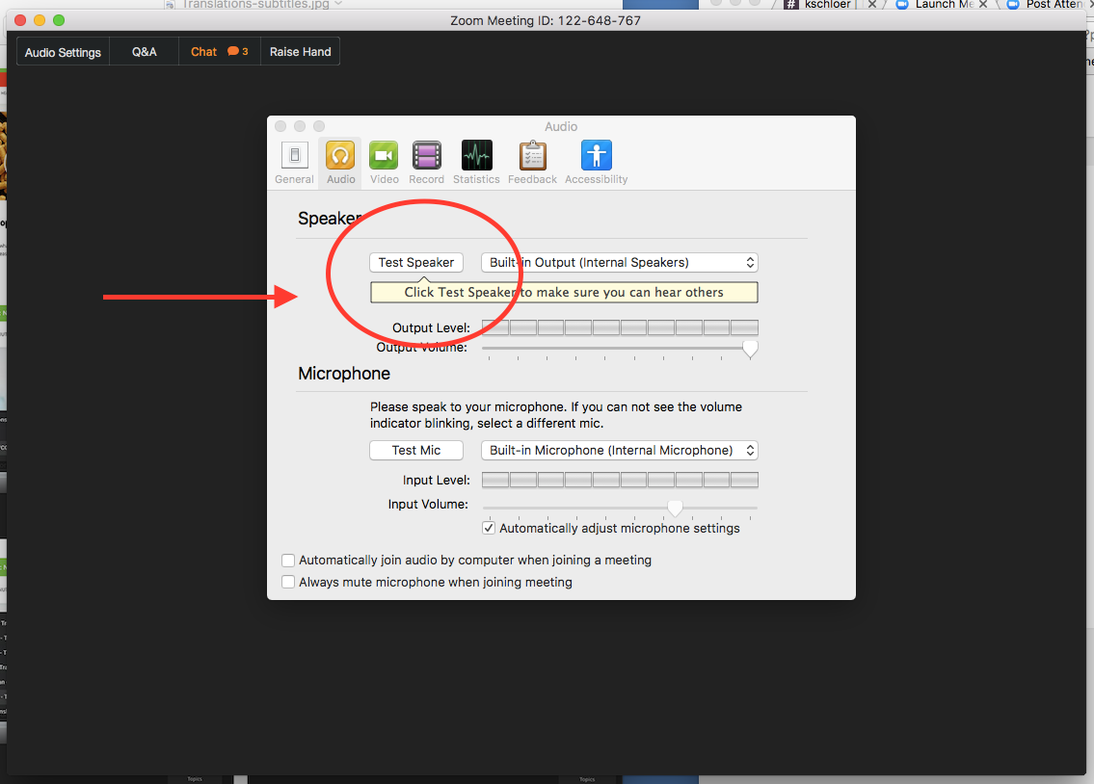Image resolution: width=1094 pixels, height=784 pixels.
Task: Click the yellow Test Speaker hint tooltip
Action: 564,293
